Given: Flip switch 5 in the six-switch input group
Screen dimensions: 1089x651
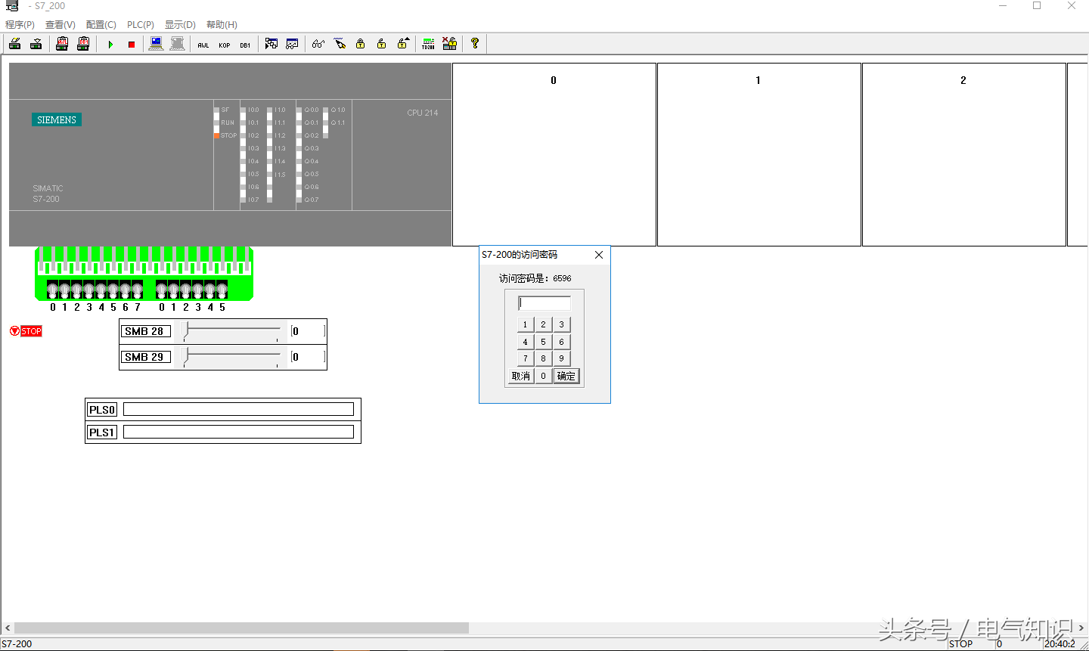Looking at the screenshot, I should [222, 290].
